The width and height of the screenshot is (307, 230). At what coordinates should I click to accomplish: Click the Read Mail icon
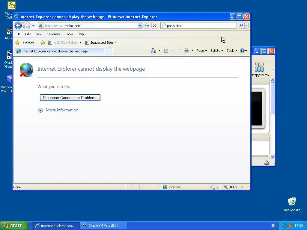tap(178, 51)
